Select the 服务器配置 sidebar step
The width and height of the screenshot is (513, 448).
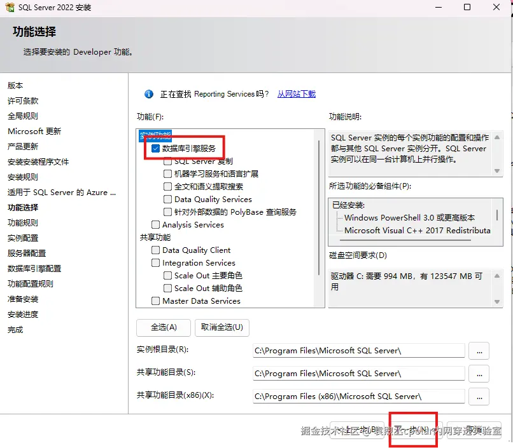(27, 254)
